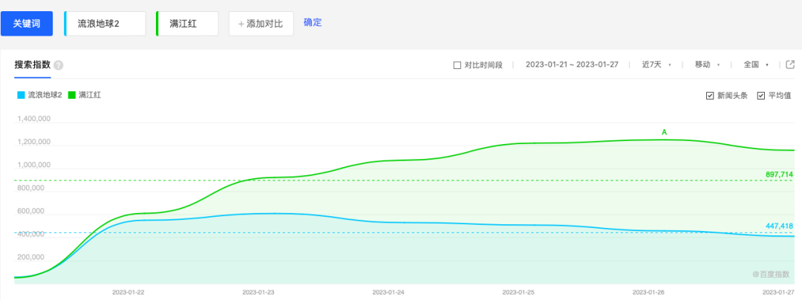
Task: Click the 2023-01-22 axis date
Action: pyautogui.click(x=128, y=293)
